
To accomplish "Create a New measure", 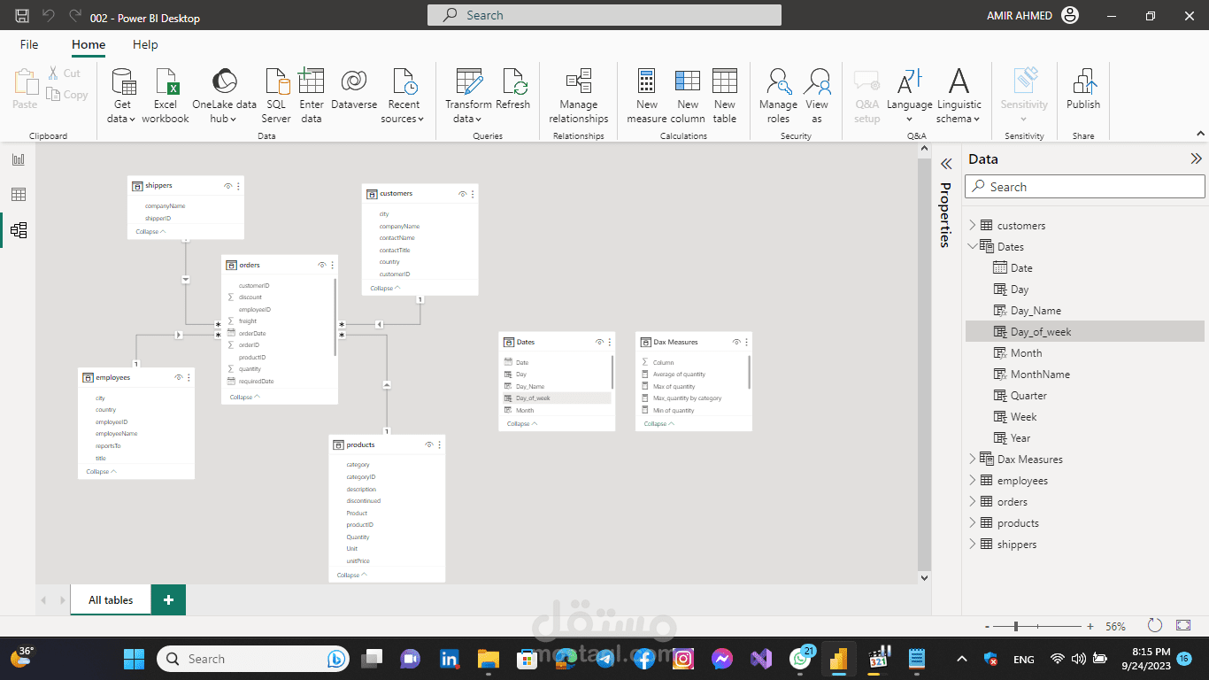I will (x=647, y=96).
